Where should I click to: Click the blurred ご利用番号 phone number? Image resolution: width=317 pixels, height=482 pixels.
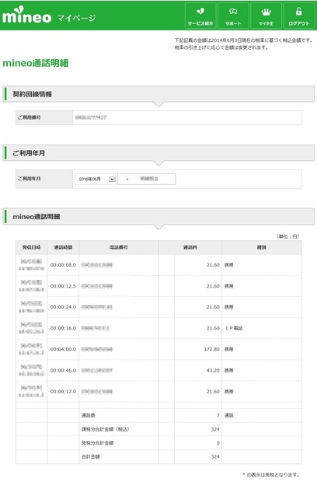pyautogui.click(x=91, y=117)
